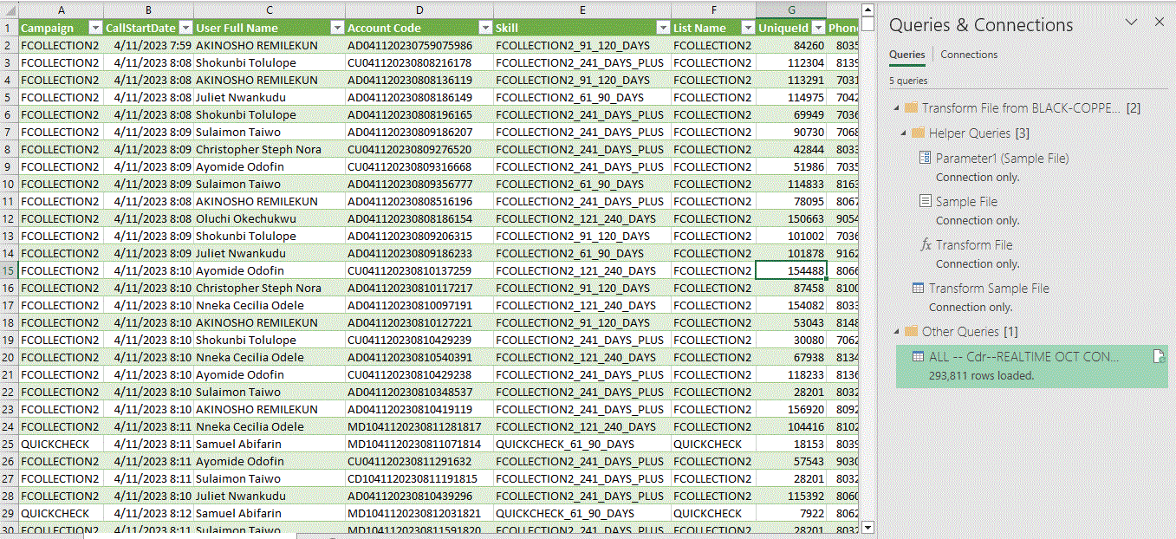This screenshot has width=1176, height=539.
Task: Click the UniqueId value 112304
Action: pos(791,62)
